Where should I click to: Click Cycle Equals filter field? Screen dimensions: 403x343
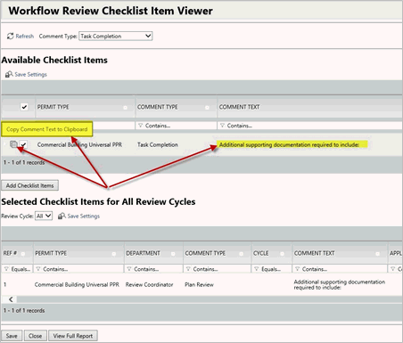pyautogui.click(x=272, y=269)
